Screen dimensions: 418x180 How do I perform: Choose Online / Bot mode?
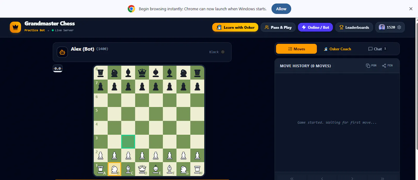tap(315, 27)
